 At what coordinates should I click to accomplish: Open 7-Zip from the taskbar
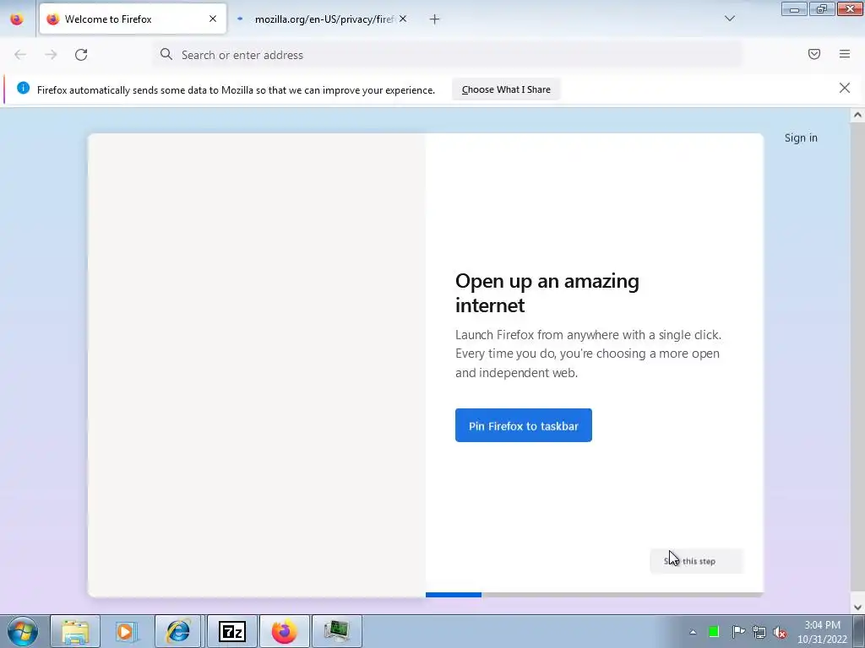(231, 631)
